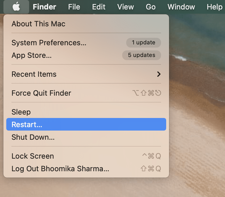Click the Apple logo menu icon
Image resolution: width=225 pixels, height=197 pixels.
pos(16,7)
